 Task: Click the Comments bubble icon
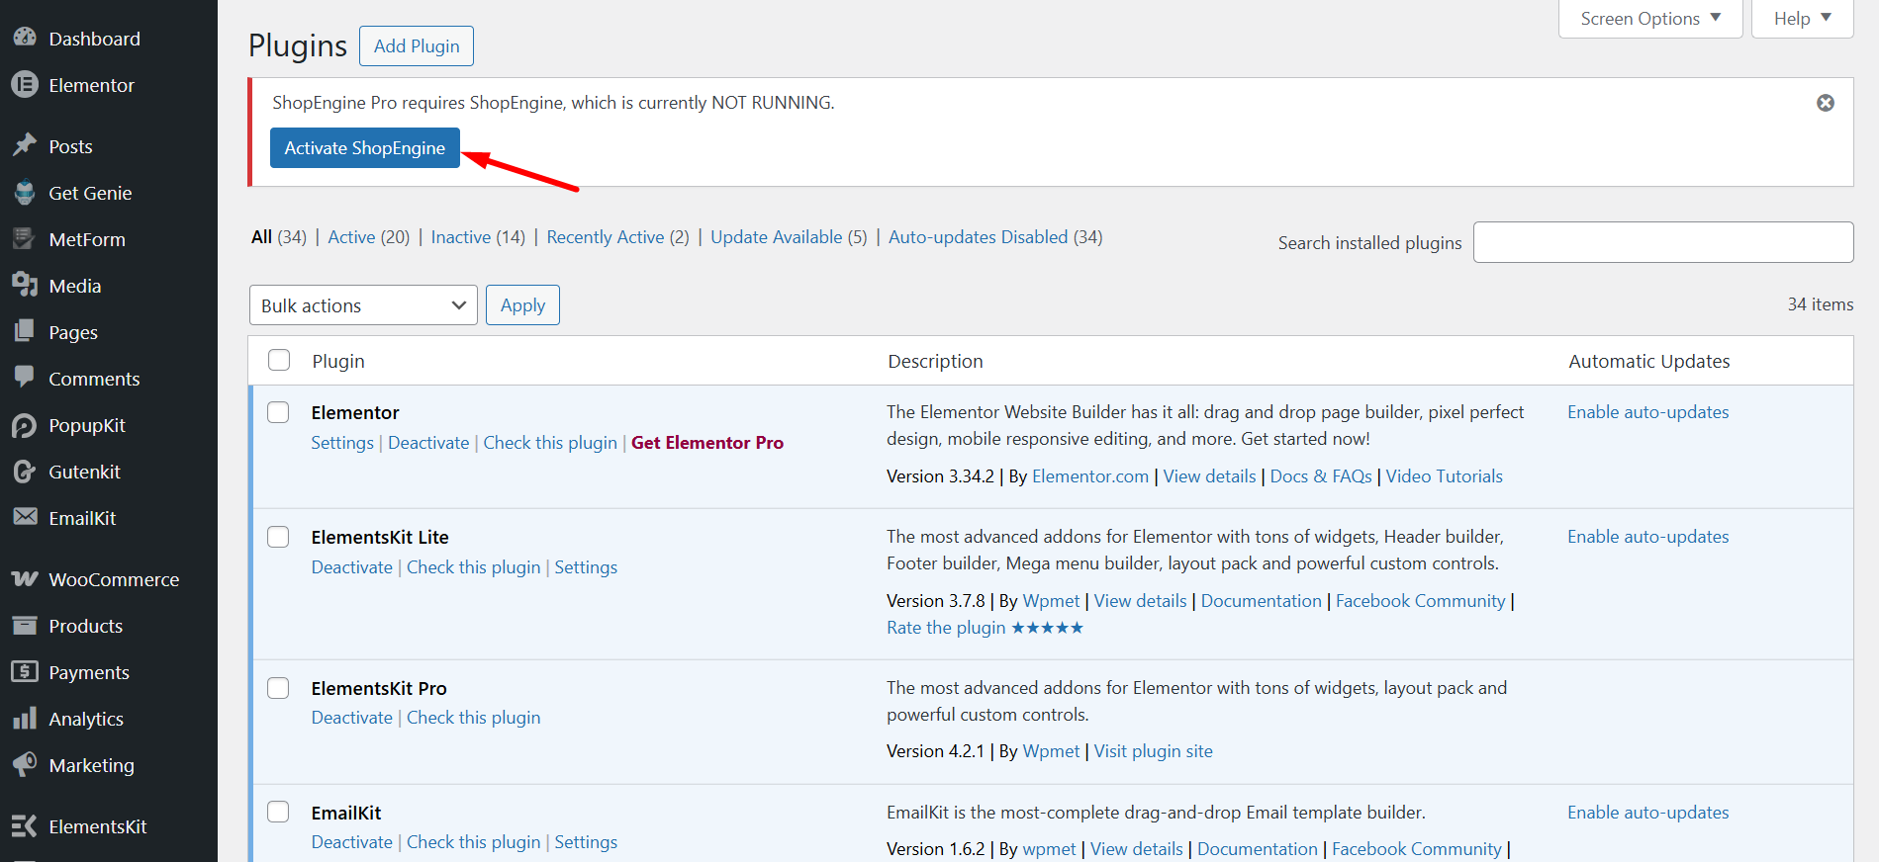click(25, 378)
